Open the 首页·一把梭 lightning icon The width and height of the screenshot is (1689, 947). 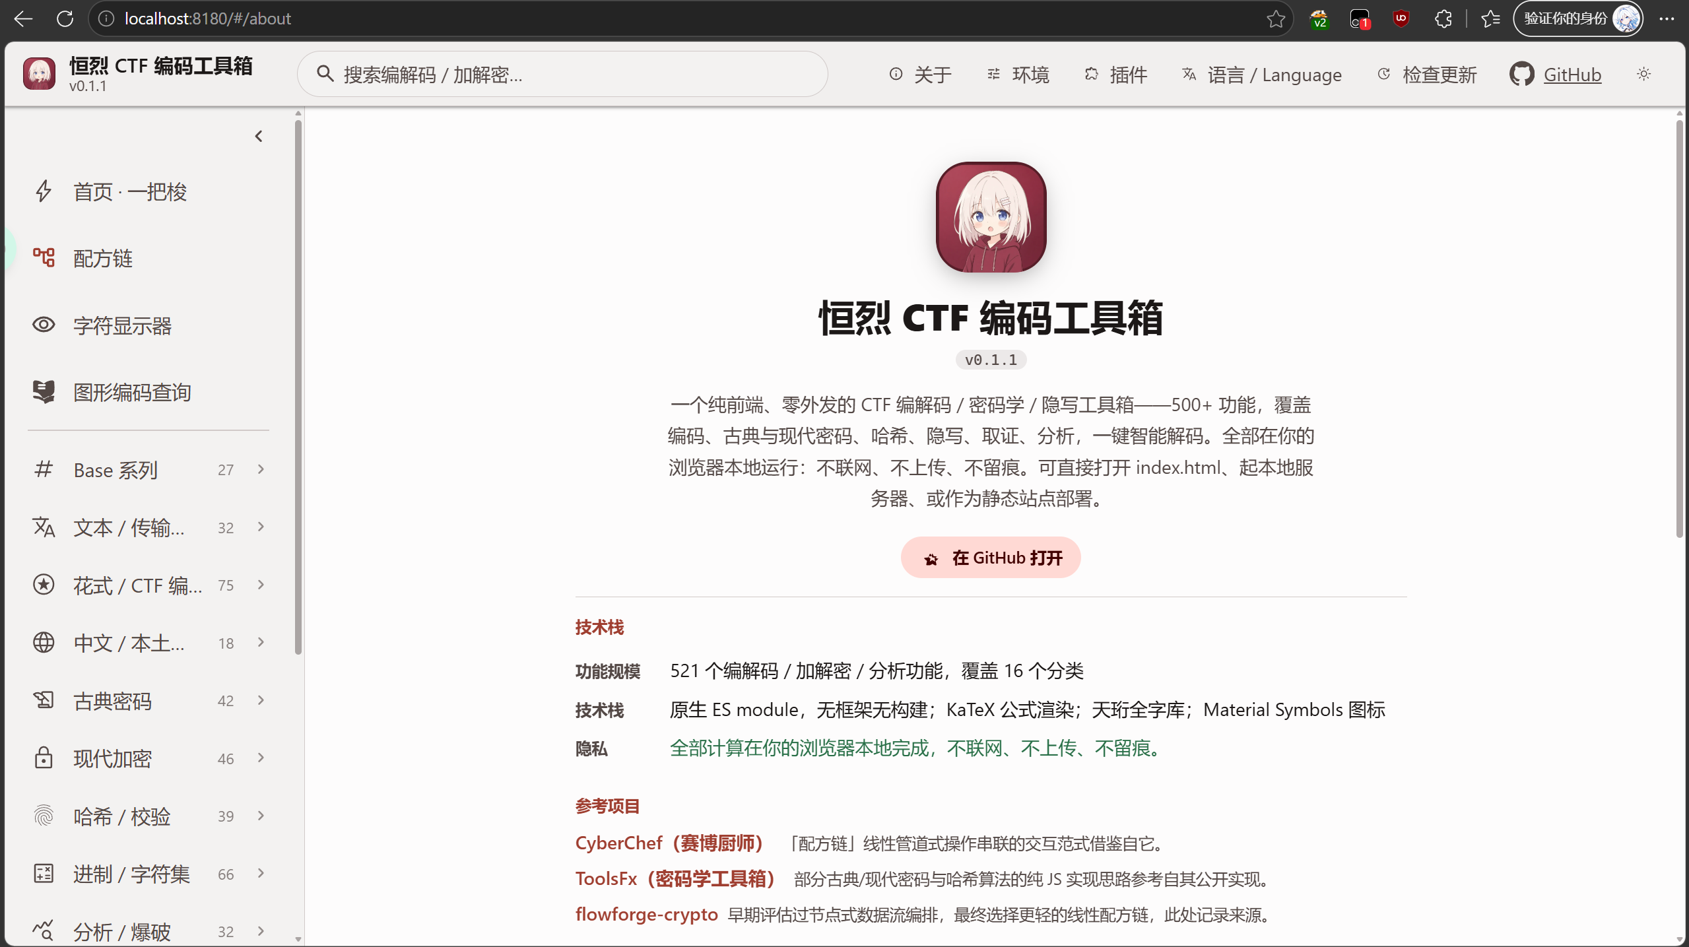pos(44,191)
